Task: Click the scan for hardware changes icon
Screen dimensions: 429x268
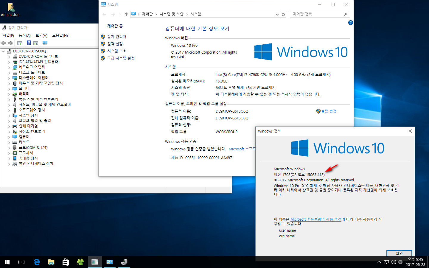Action: pyautogui.click(x=45, y=43)
